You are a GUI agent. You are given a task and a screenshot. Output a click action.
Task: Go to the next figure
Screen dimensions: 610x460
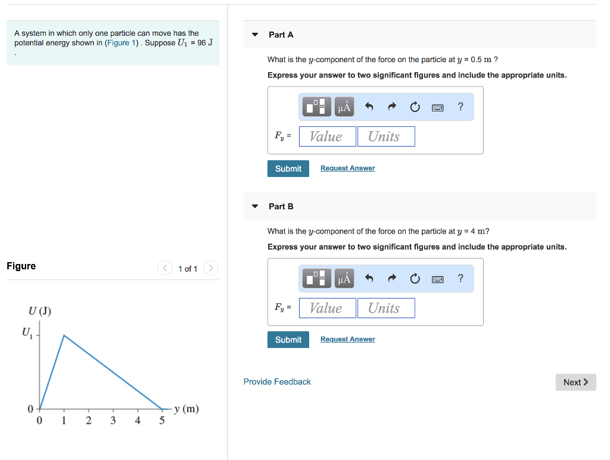(211, 269)
